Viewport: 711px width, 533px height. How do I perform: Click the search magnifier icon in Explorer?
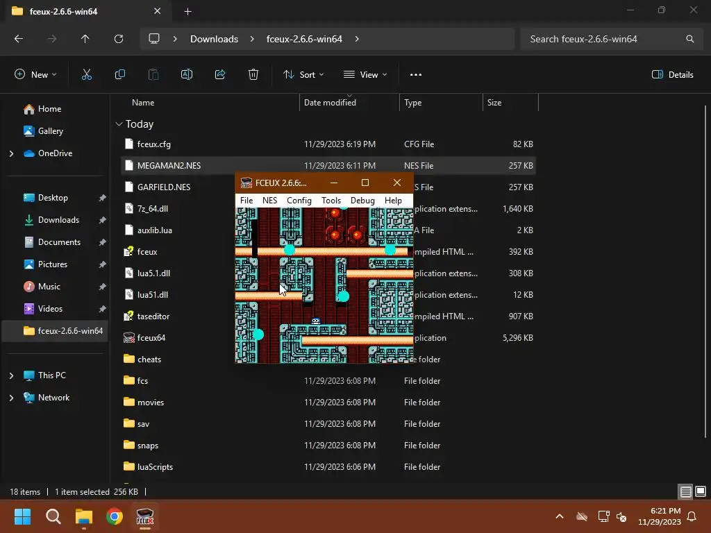(x=689, y=39)
